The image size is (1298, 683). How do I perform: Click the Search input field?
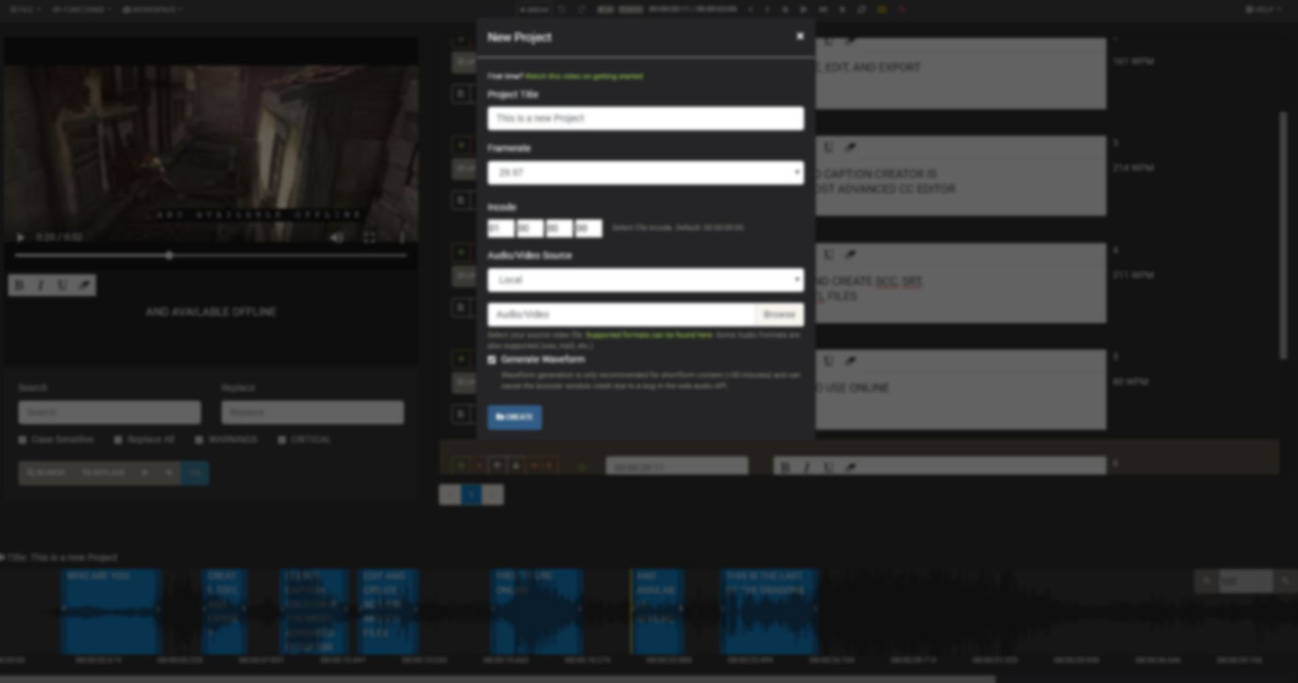[x=109, y=412]
